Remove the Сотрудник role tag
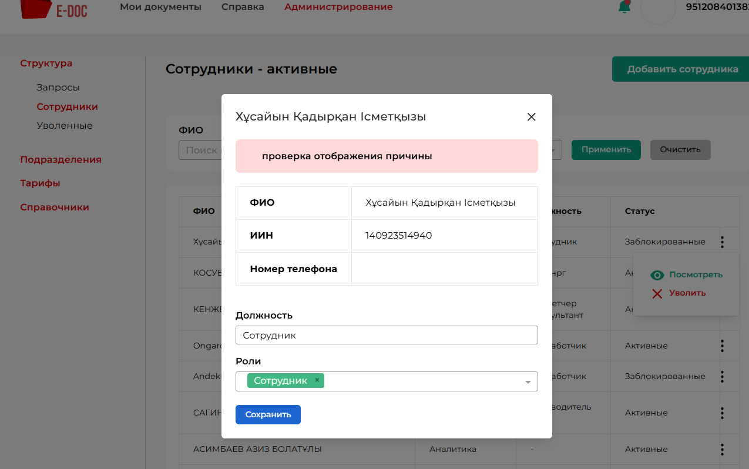This screenshot has width=749, height=469. pyautogui.click(x=317, y=380)
